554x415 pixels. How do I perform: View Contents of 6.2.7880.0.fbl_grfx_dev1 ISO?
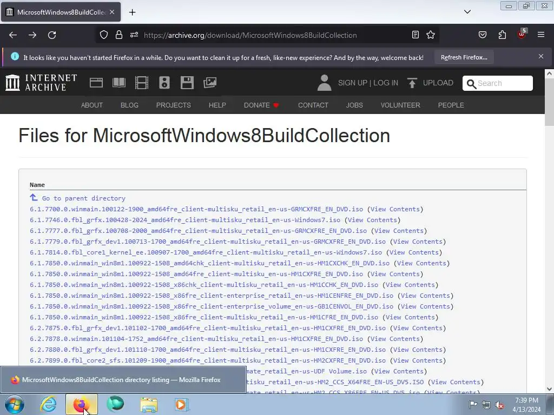[418, 350]
